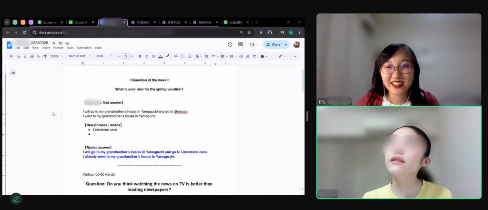Open the text alignment dropdown
The image size is (488, 210).
pyautogui.click(x=198, y=56)
